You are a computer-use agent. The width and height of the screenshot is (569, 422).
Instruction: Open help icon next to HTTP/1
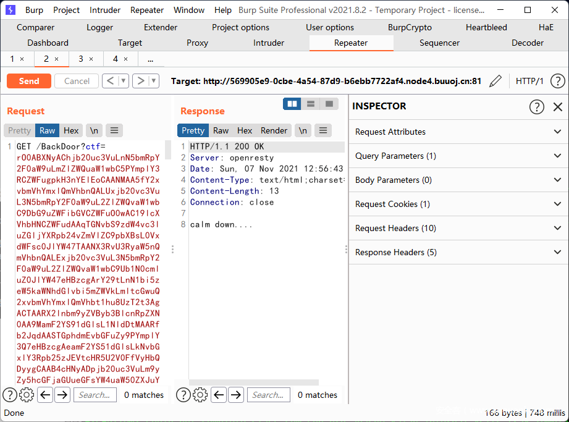tap(557, 81)
